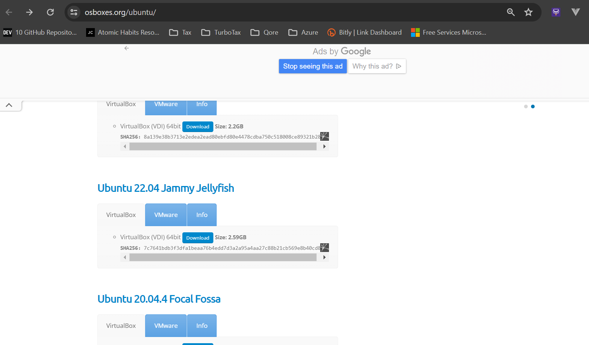
Task: Open the Atomic Habits Reso... bookmark
Action: tap(123, 32)
